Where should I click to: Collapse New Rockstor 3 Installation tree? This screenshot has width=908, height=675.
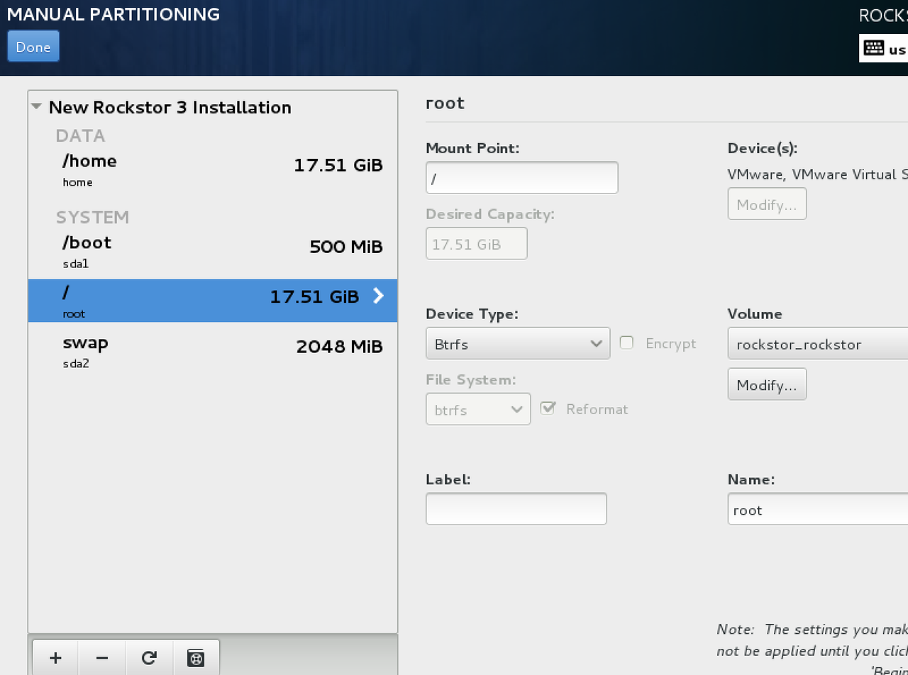click(x=37, y=106)
